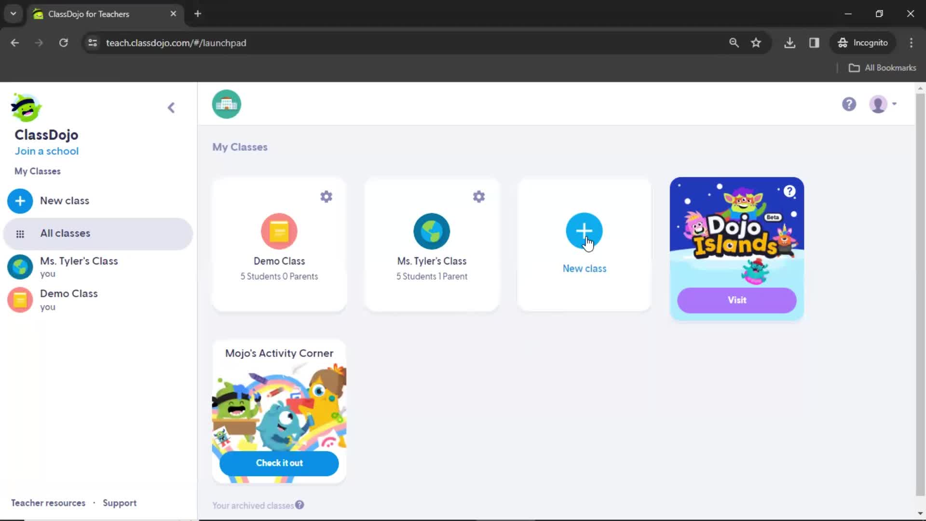Click Ms. Tyler's Class avatar icon

(431, 231)
